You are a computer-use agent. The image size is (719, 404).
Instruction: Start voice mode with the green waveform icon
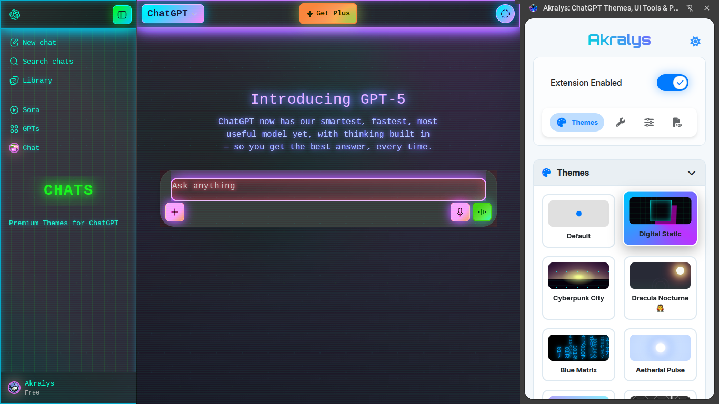click(482, 212)
